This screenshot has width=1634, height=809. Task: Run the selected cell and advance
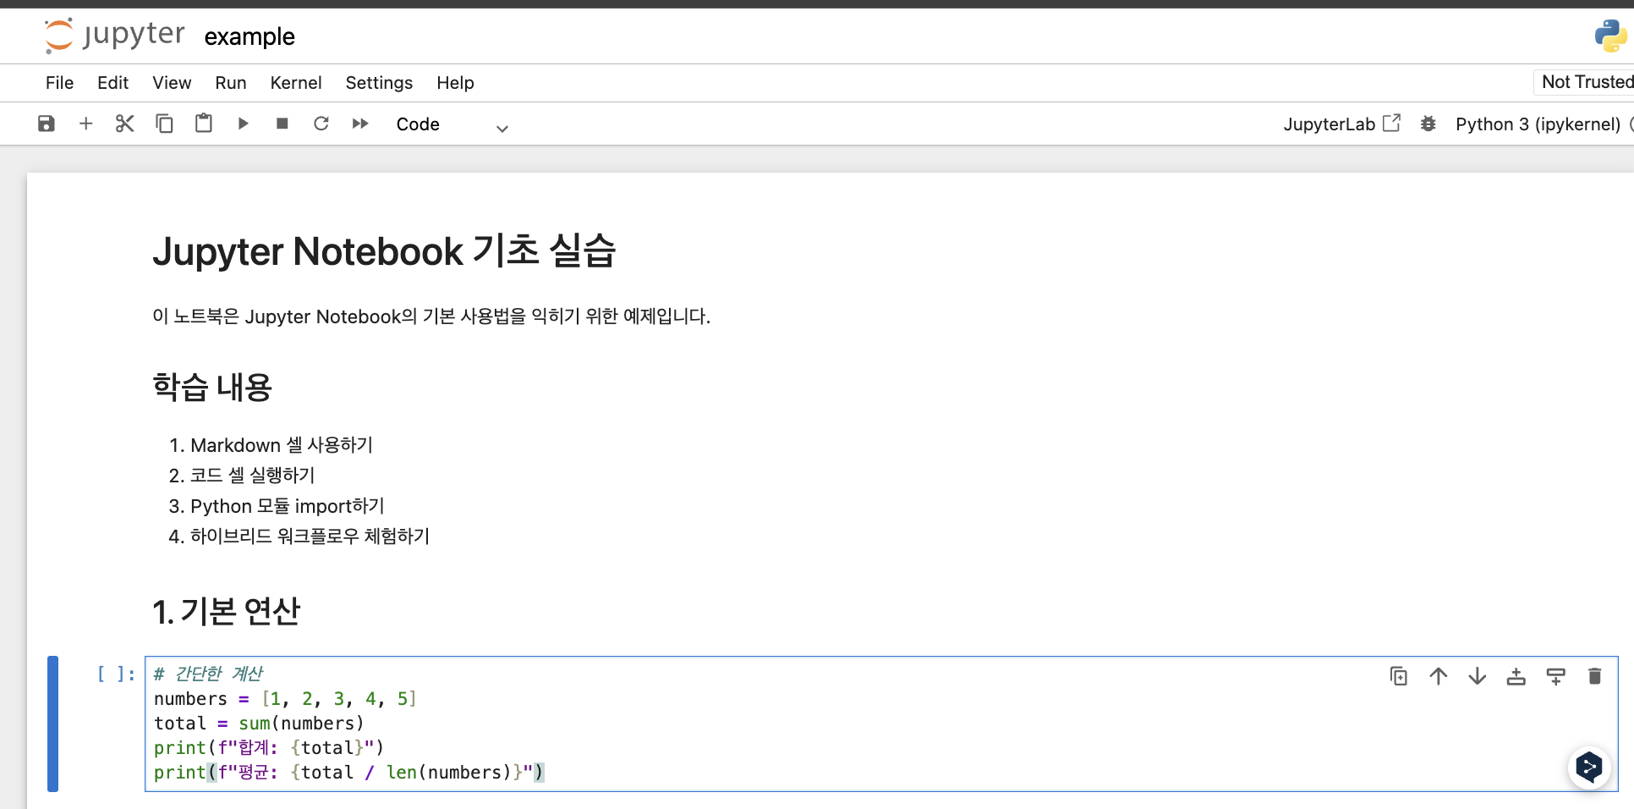click(243, 124)
